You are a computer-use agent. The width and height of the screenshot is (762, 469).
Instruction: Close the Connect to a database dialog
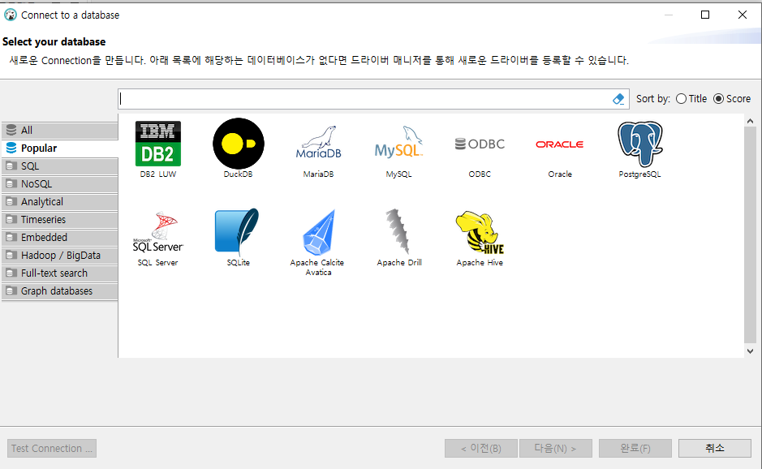[x=742, y=15]
